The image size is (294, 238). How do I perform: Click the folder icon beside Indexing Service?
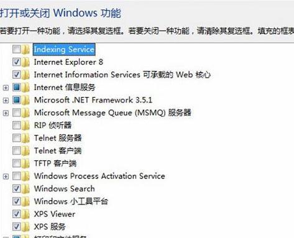tap(25, 49)
